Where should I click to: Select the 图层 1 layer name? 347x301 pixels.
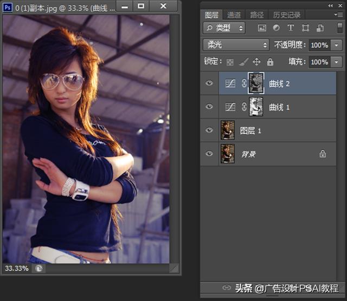click(250, 131)
